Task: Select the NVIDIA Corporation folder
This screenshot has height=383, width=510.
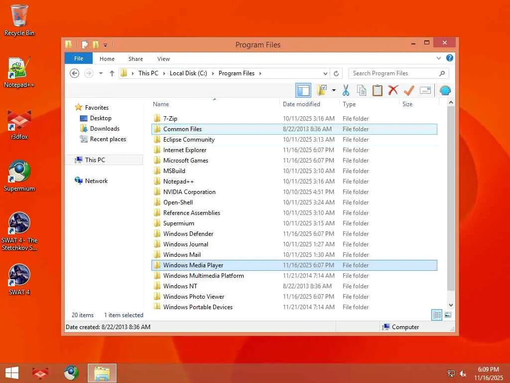Action: click(294, 192)
